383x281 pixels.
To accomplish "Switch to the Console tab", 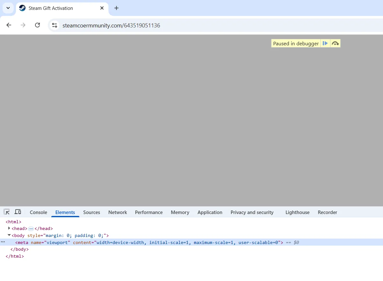I will point(39,212).
